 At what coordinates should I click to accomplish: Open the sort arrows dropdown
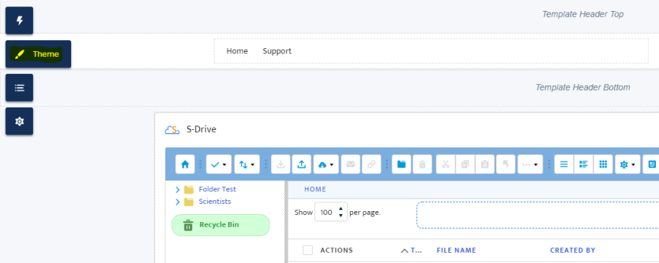[247, 164]
